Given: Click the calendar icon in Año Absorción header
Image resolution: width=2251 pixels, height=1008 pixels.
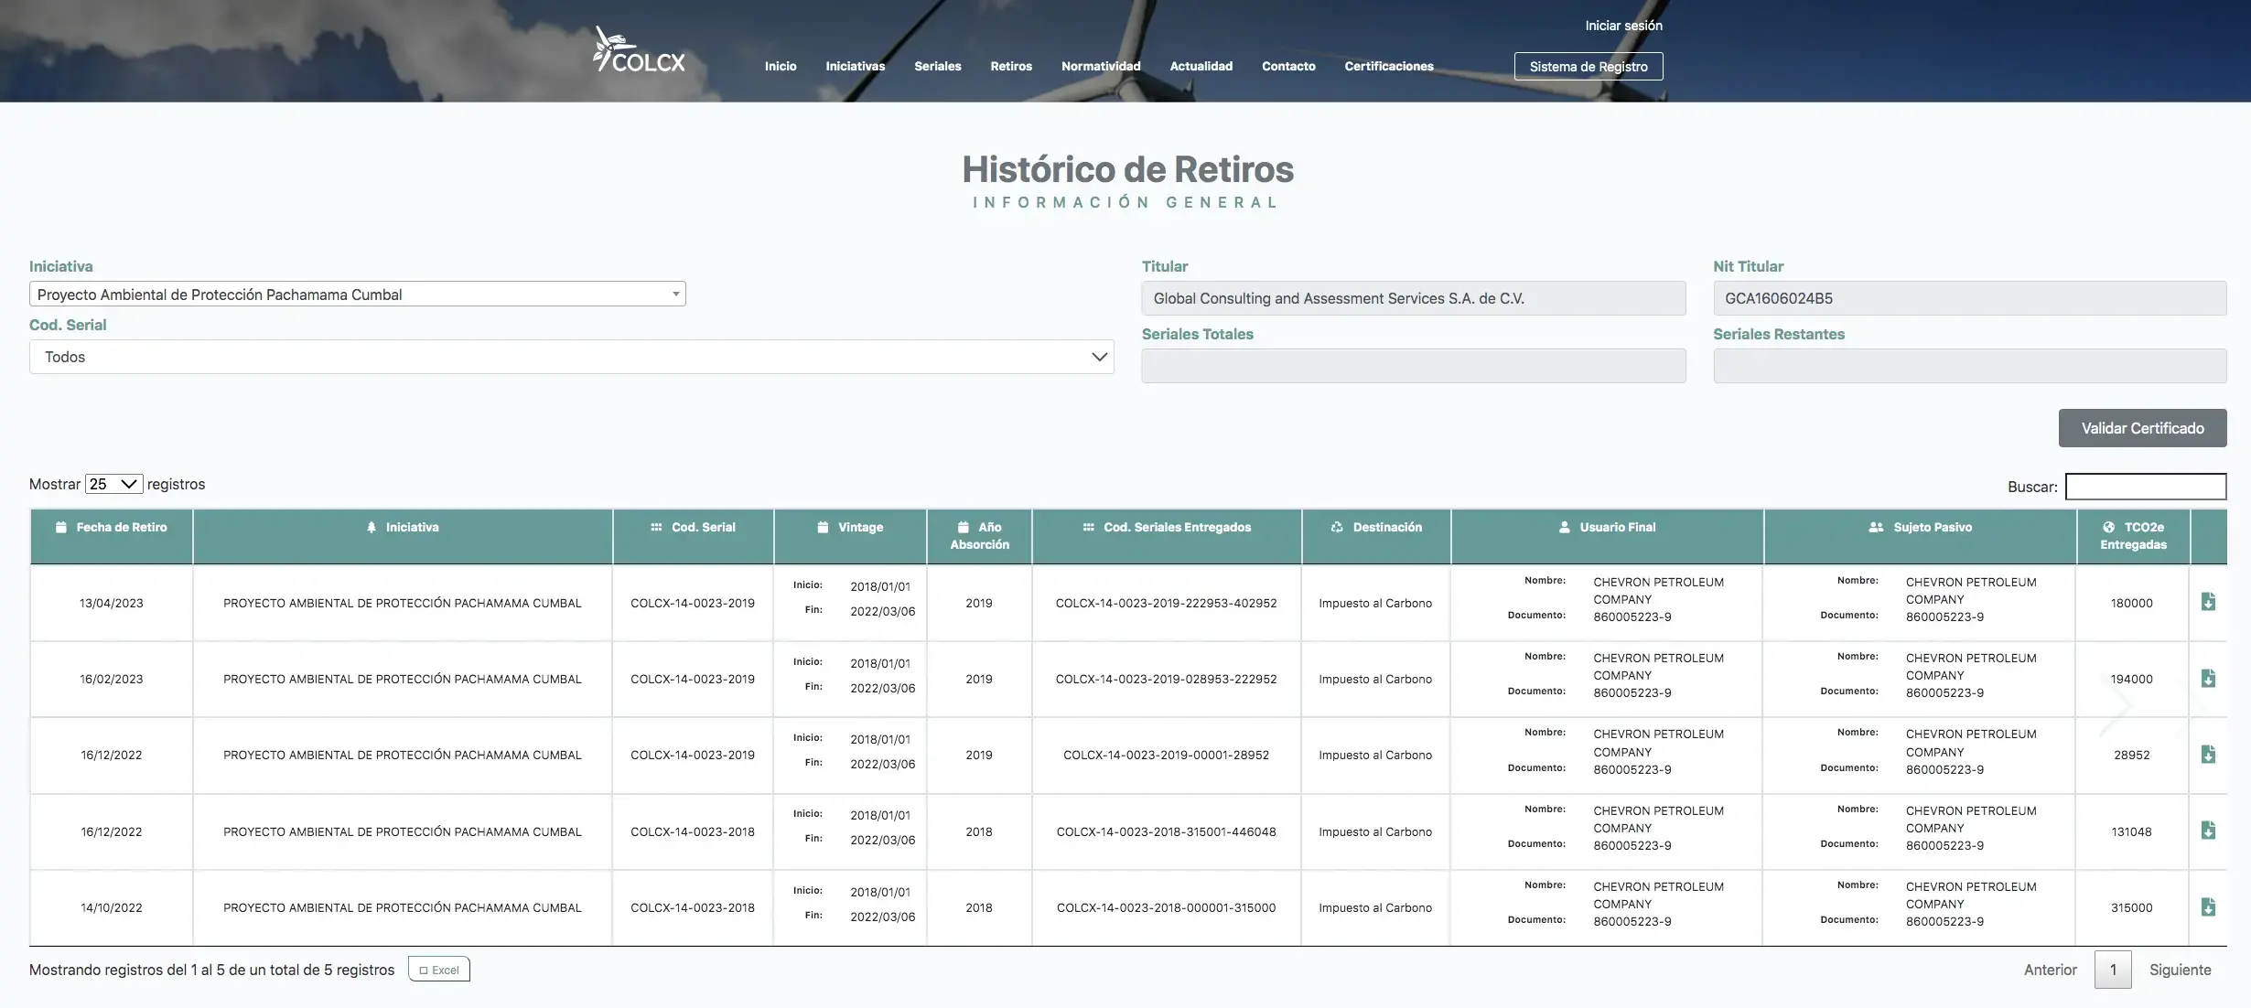Looking at the screenshot, I should point(964,527).
